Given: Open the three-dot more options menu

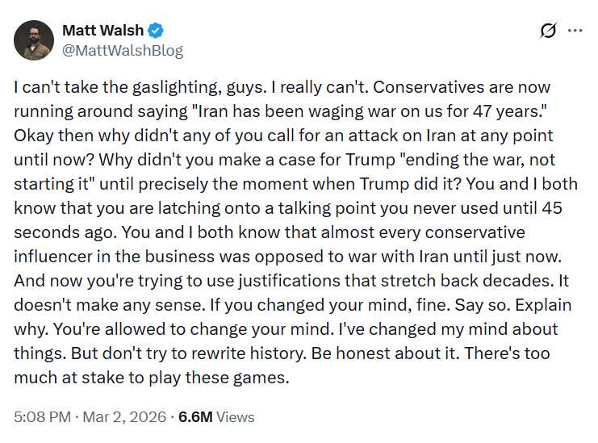Looking at the screenshot, I should coord(575,31).
